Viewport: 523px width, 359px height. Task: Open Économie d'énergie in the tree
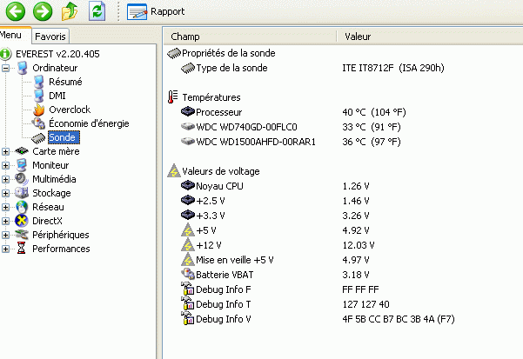(x=88, y=123)
